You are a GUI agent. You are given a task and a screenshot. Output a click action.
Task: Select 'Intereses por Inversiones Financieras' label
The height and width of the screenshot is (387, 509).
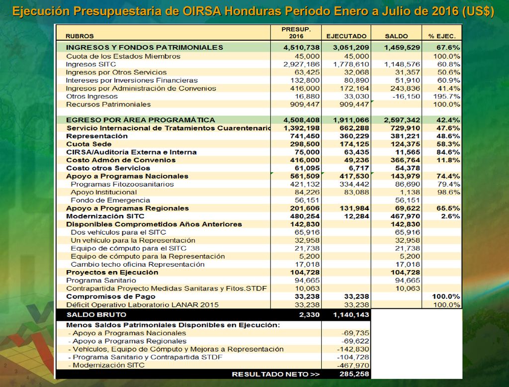pos(132,80)
